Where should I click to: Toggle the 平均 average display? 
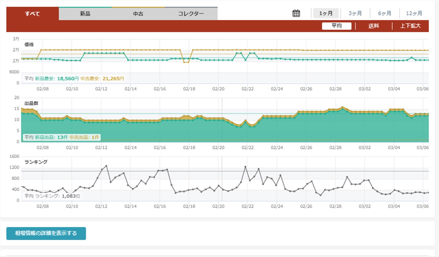point(337,26)
